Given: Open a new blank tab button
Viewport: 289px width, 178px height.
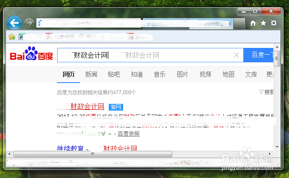Looking at the screenshot, I should click(239, 24).
